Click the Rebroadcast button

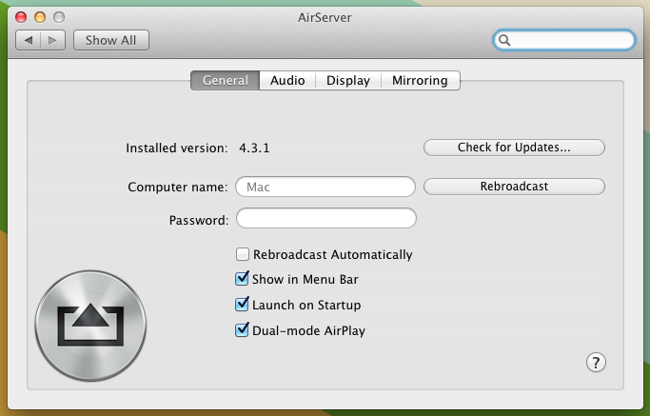(514, 187)
